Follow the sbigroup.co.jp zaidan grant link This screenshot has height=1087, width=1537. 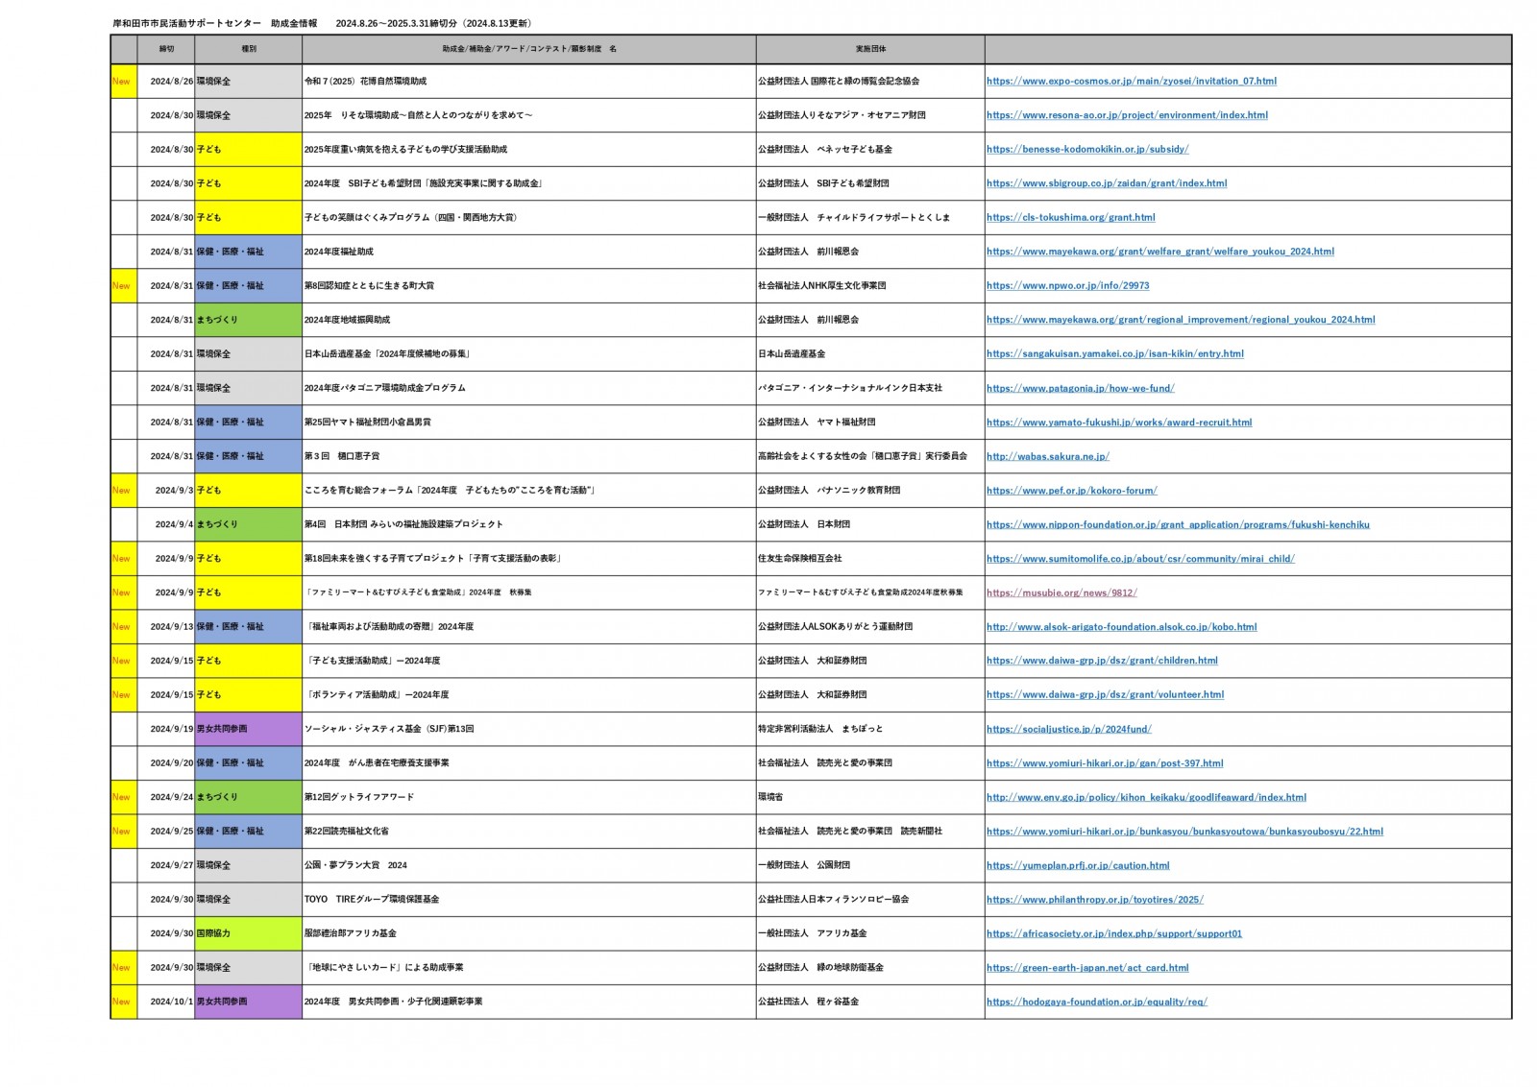1106,183
